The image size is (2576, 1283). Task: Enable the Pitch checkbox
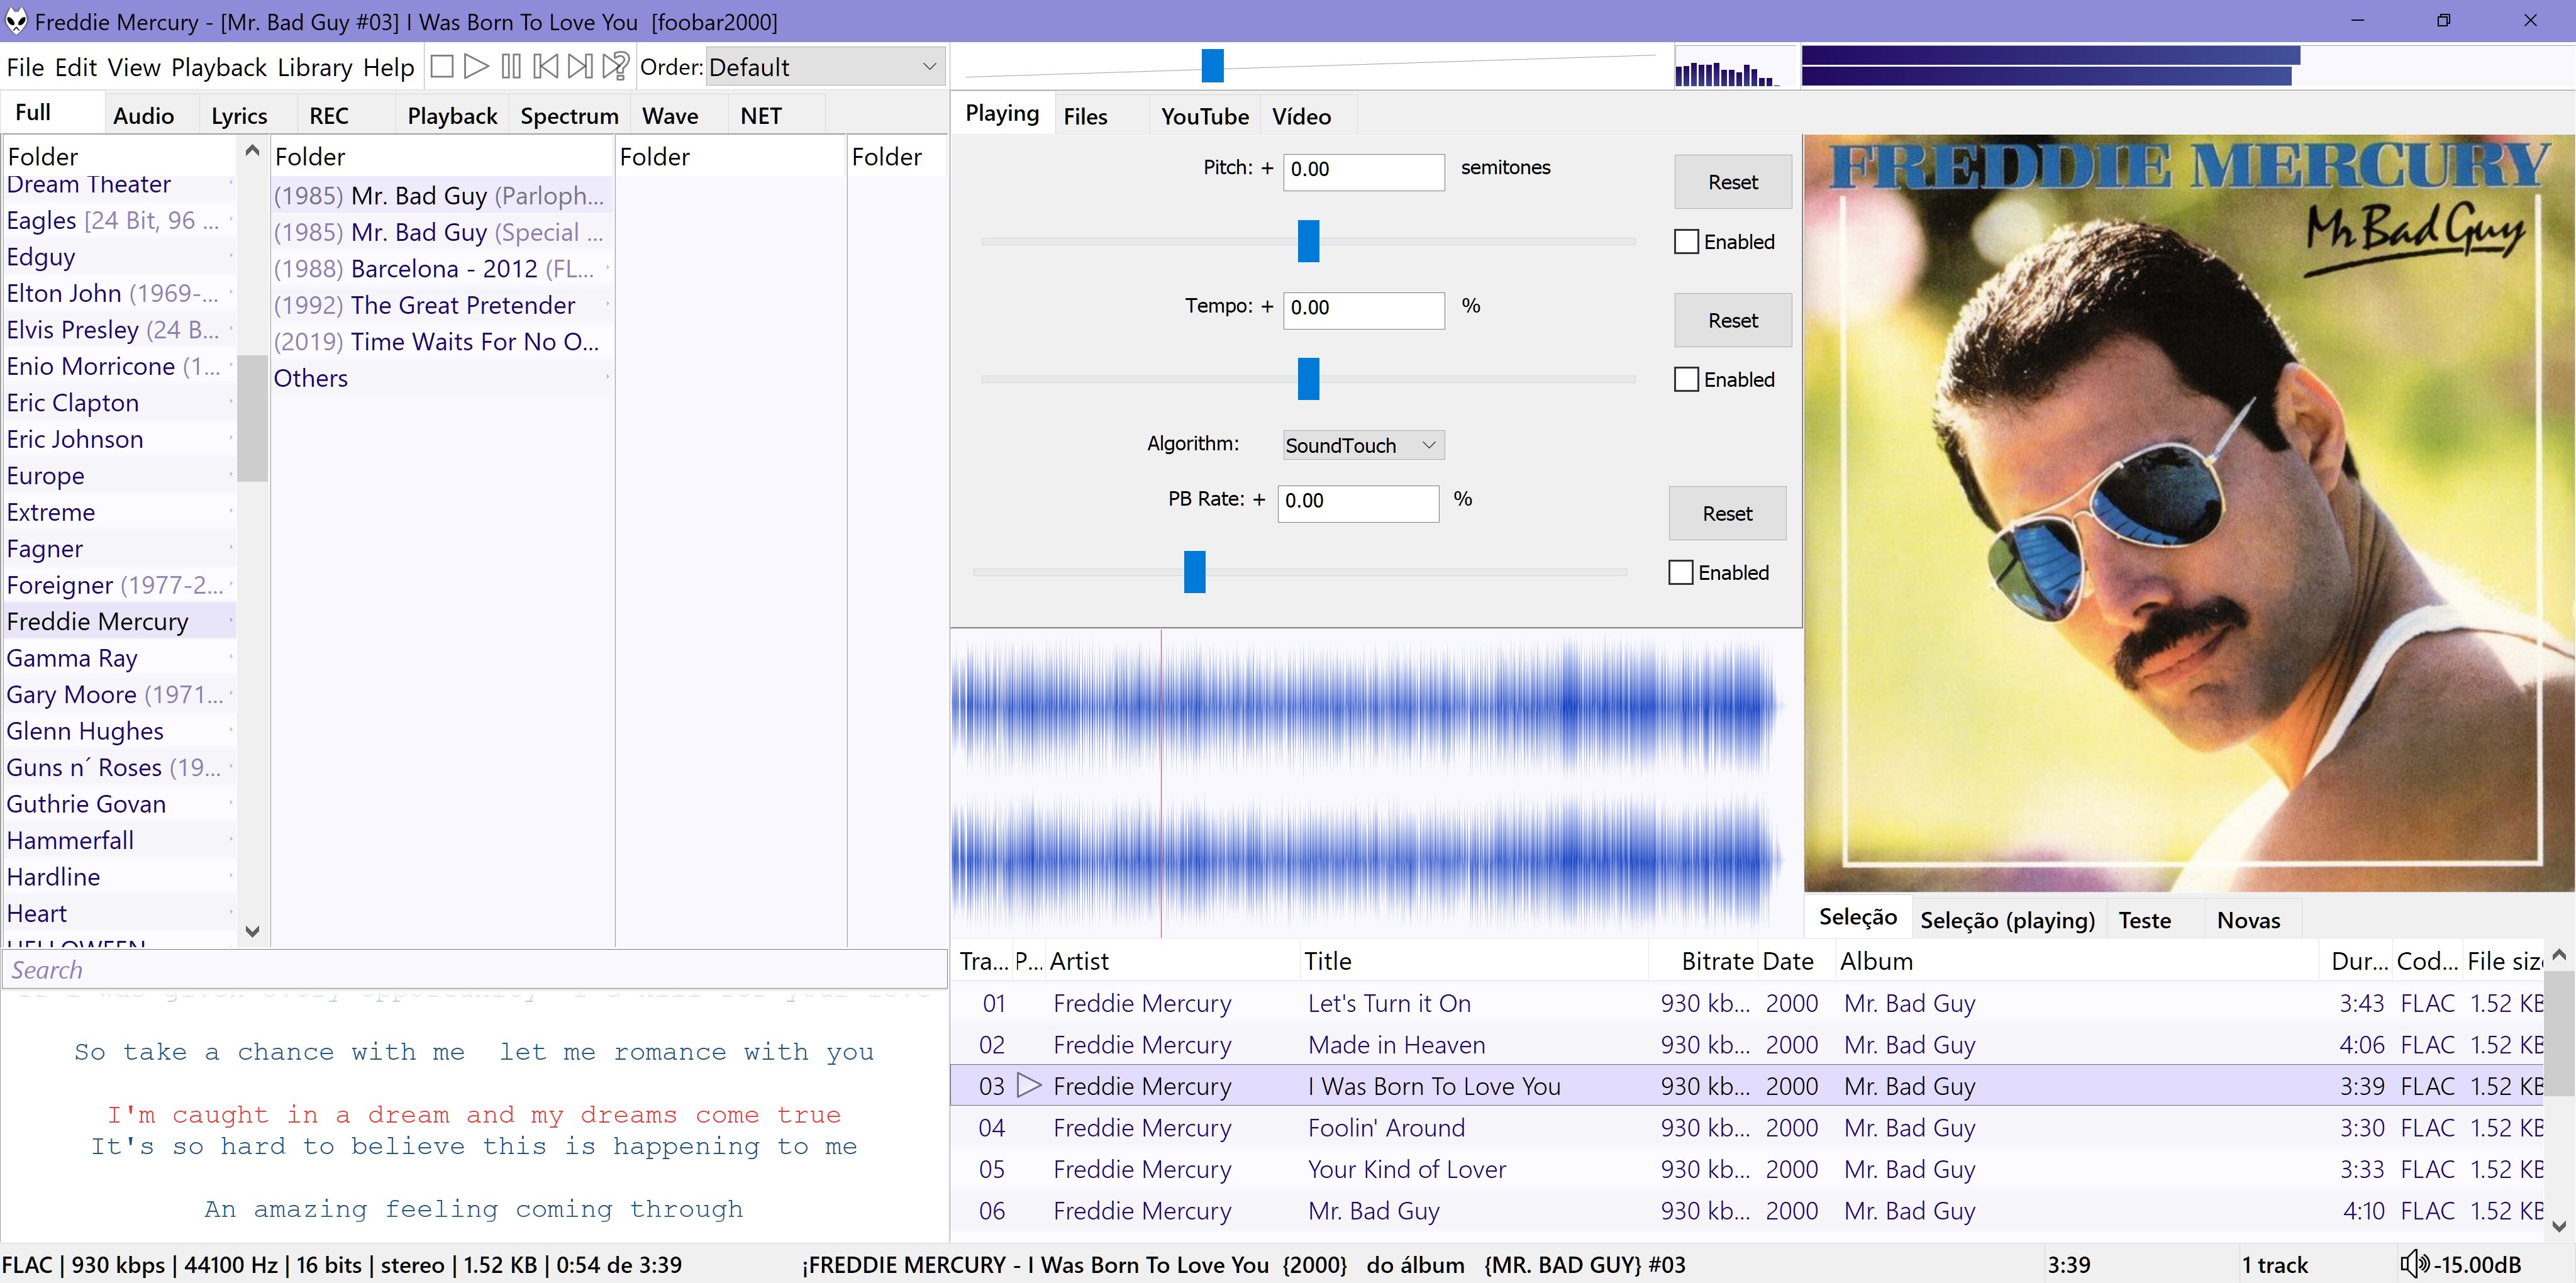tap(1686, 242)
